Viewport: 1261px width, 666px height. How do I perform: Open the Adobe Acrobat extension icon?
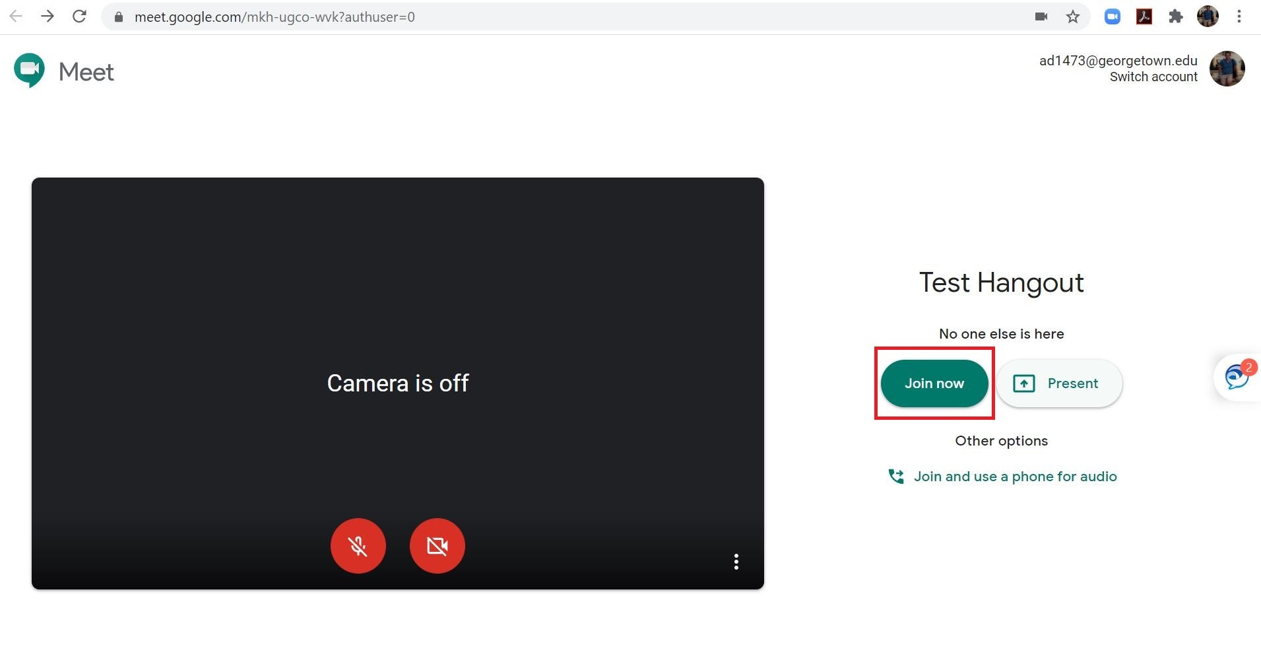tap(1144, 17)
